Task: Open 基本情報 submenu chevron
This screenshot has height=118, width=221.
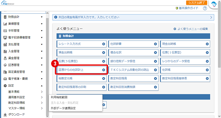Action: click(42, 92)
